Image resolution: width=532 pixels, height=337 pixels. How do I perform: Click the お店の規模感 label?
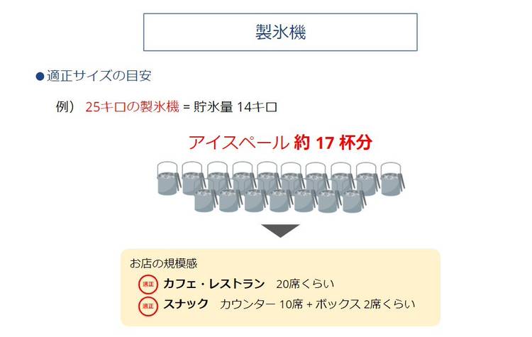pos(163,263)
